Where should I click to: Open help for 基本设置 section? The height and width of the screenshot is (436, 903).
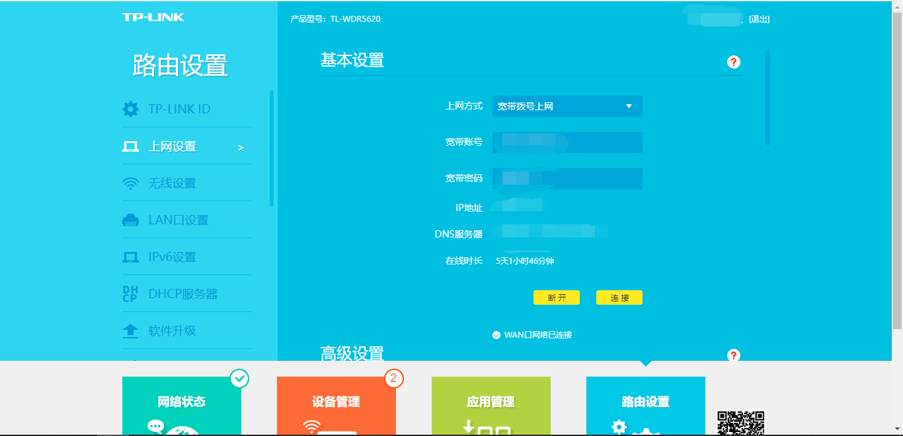pyautogui.click(x=733, y=62)
